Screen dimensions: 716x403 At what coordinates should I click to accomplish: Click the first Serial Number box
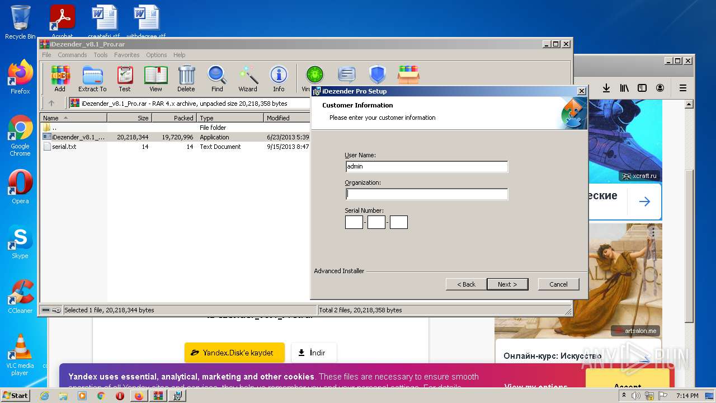point(354,222)
